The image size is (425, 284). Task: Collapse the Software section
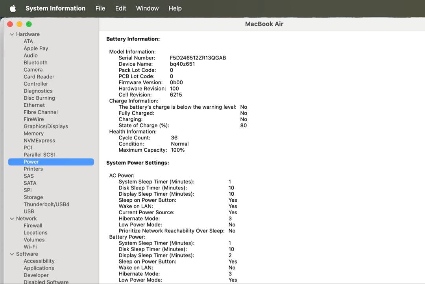(12, 254)
